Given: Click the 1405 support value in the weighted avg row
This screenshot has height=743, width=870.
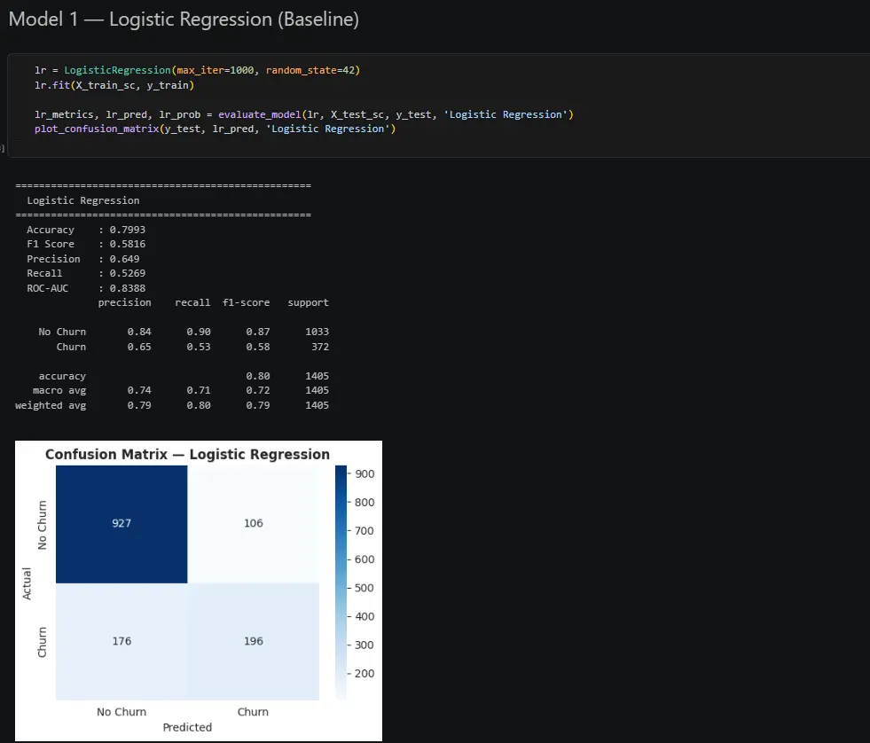Looking at the screenshot, I should (317, 405).
